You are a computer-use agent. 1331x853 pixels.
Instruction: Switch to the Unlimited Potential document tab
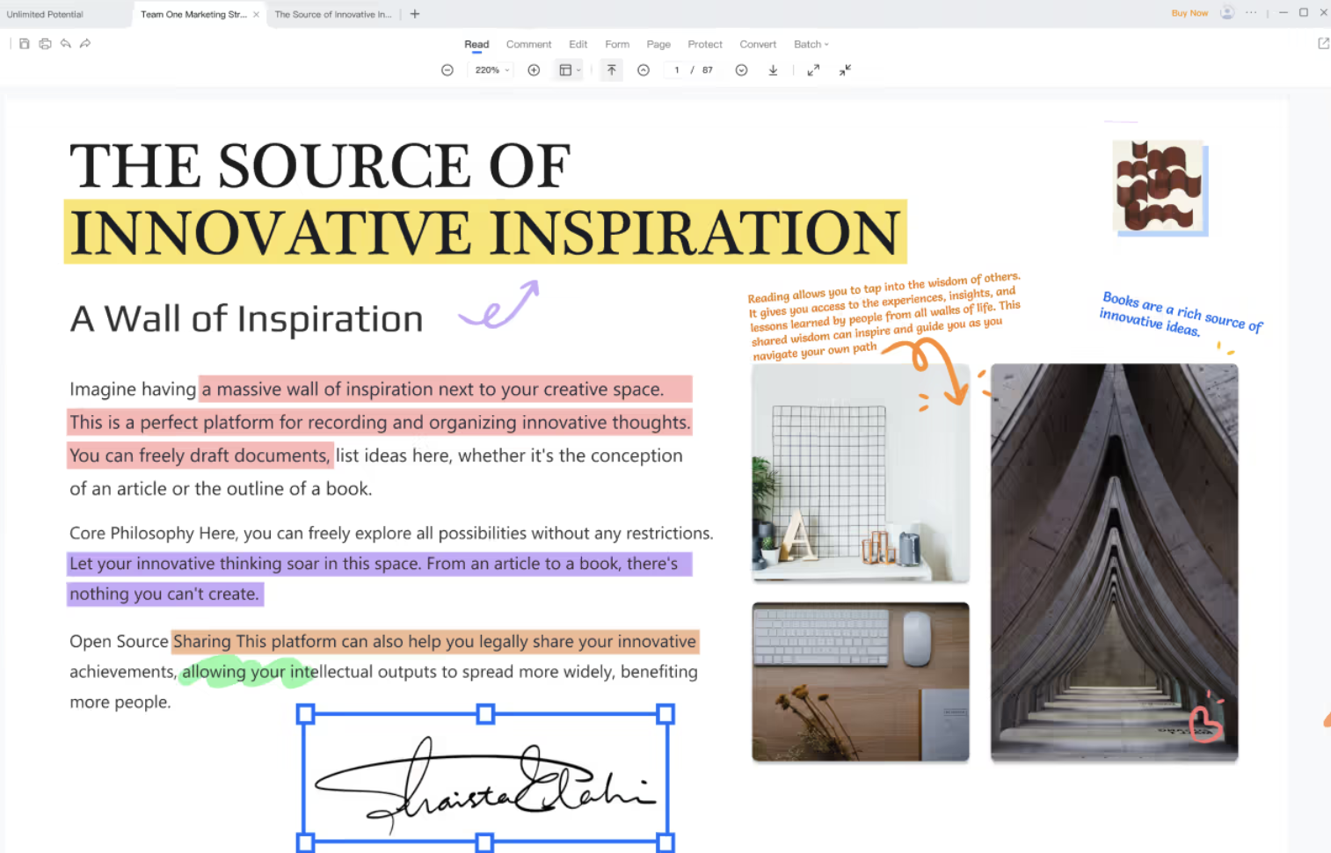tap(46, 14)
